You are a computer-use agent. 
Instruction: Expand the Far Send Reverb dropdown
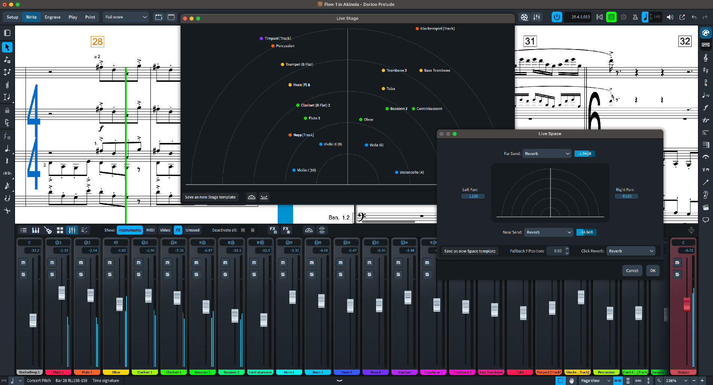click(x=547, y=153)
